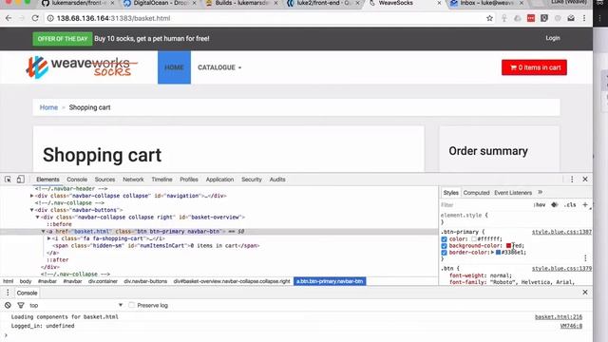The width and height of the screenshot is (608, 342).
Task: Open the Application tab
Action: coord(219,180)
